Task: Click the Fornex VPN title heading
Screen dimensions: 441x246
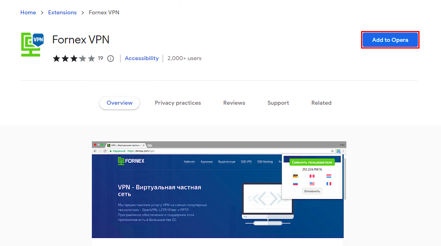Action: coord(81,40)
